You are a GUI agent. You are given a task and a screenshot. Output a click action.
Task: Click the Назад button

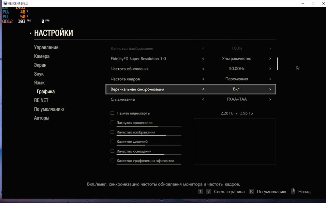pos(304,192)
